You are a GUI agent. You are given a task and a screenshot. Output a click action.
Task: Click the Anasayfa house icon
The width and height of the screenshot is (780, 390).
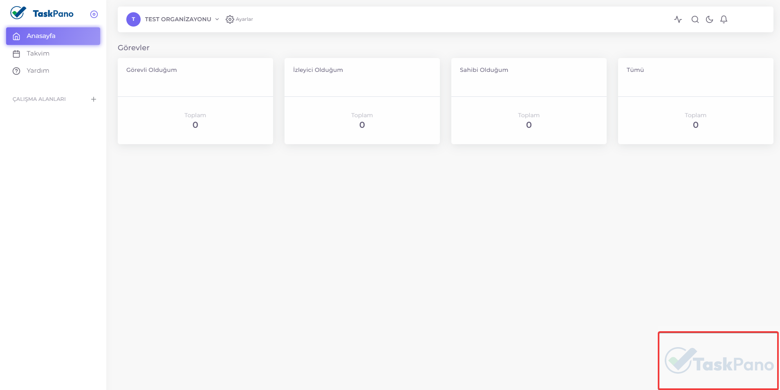tap(16, 36)
